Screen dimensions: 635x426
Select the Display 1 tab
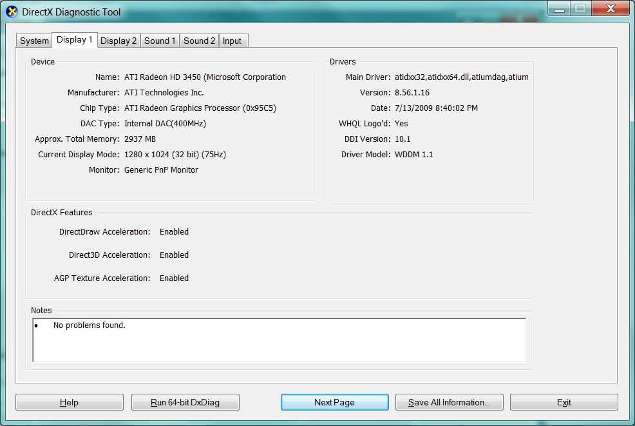click(x=75, y=40)
